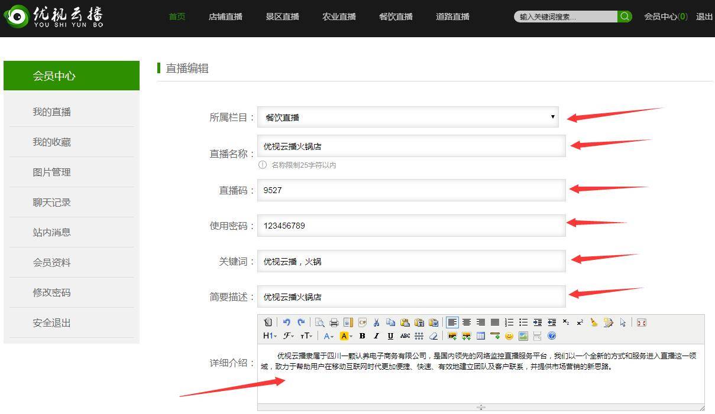Apply center alignment in the editor
The height and width of the screenshot is (414, 715).
click(x=467, y=322)
